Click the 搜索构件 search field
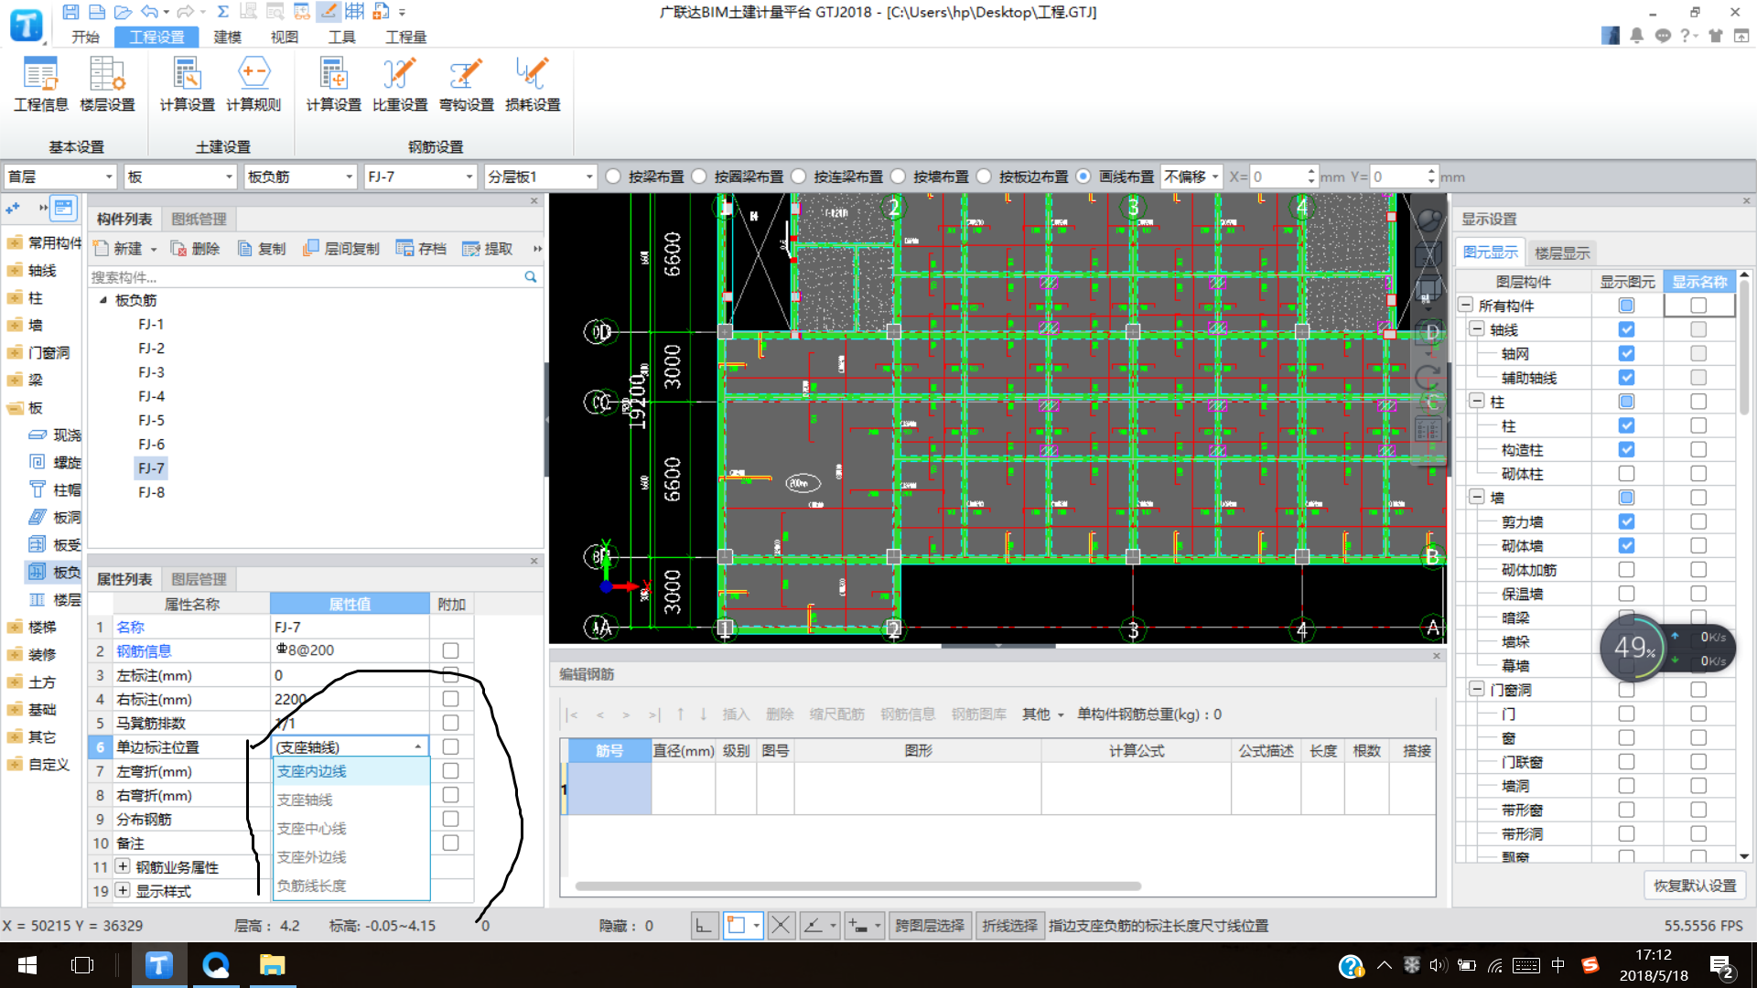This screenshot has height=988, width=1757. [305, 276]
